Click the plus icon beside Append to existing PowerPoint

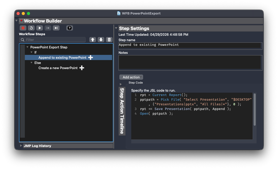click(91, 57)
